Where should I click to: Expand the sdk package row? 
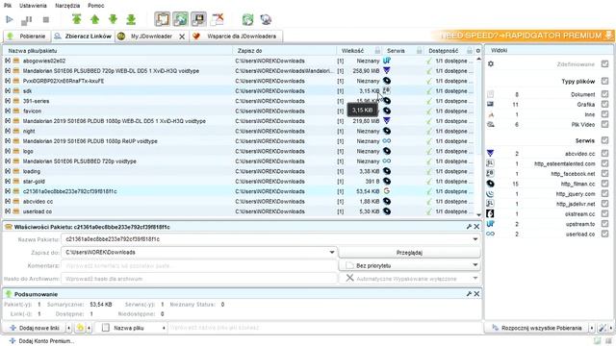coord(8,90)
